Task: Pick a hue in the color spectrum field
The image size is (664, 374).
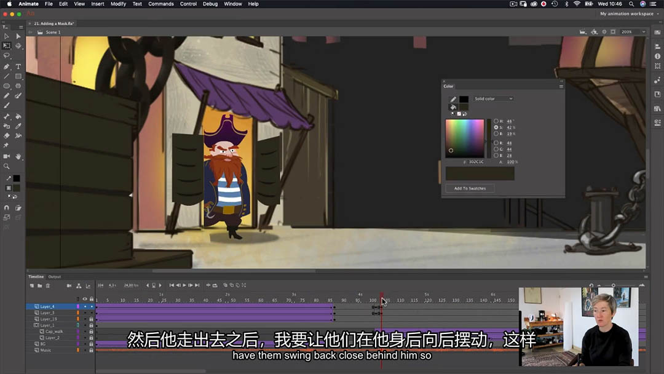Action: tap(465, 138)
